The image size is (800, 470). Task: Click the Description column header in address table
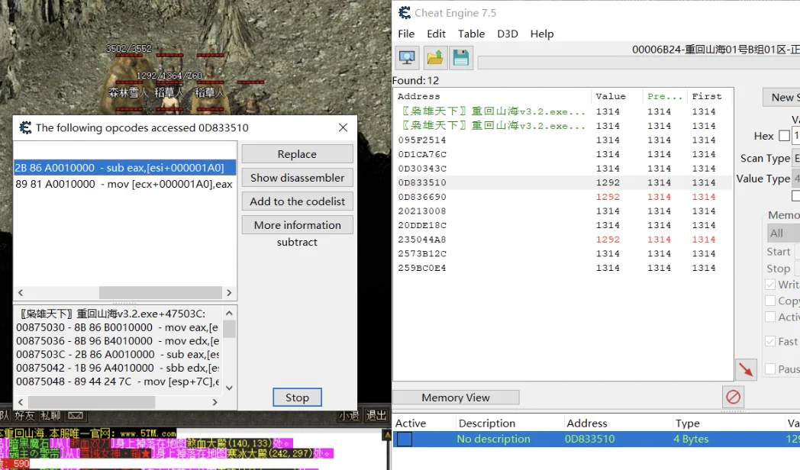[510, 423]
